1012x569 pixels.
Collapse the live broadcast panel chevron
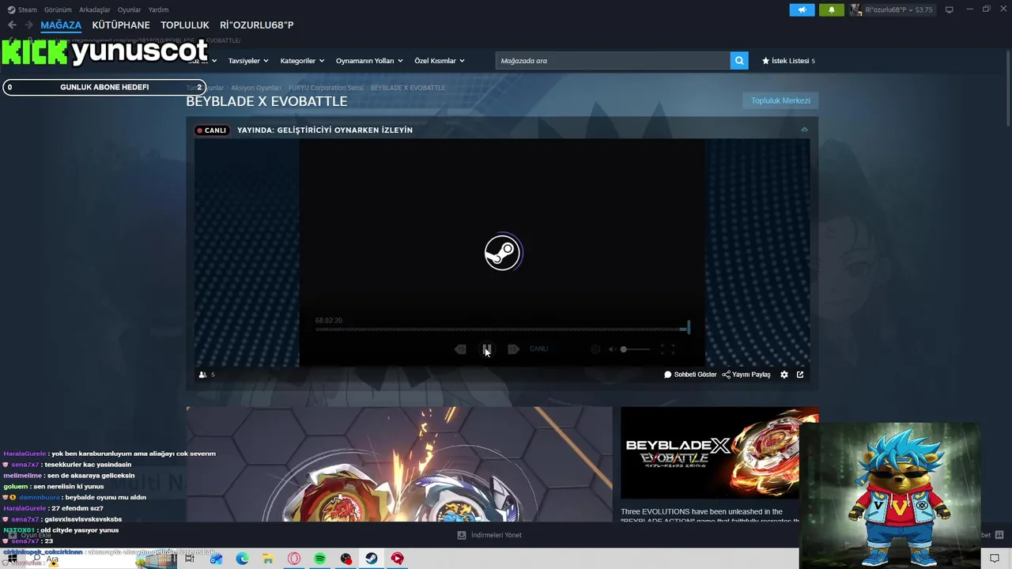(x=804, y=130)
